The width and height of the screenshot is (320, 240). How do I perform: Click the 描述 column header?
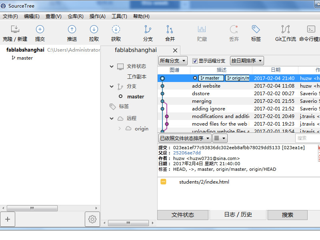(221, 70)
